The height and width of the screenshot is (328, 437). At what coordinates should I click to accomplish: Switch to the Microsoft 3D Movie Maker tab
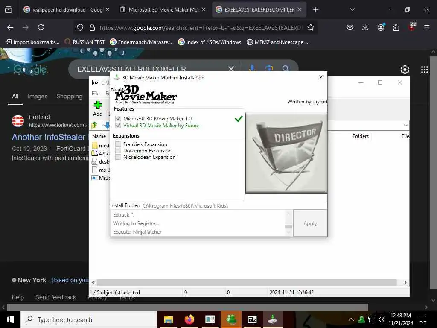point(163,10)
